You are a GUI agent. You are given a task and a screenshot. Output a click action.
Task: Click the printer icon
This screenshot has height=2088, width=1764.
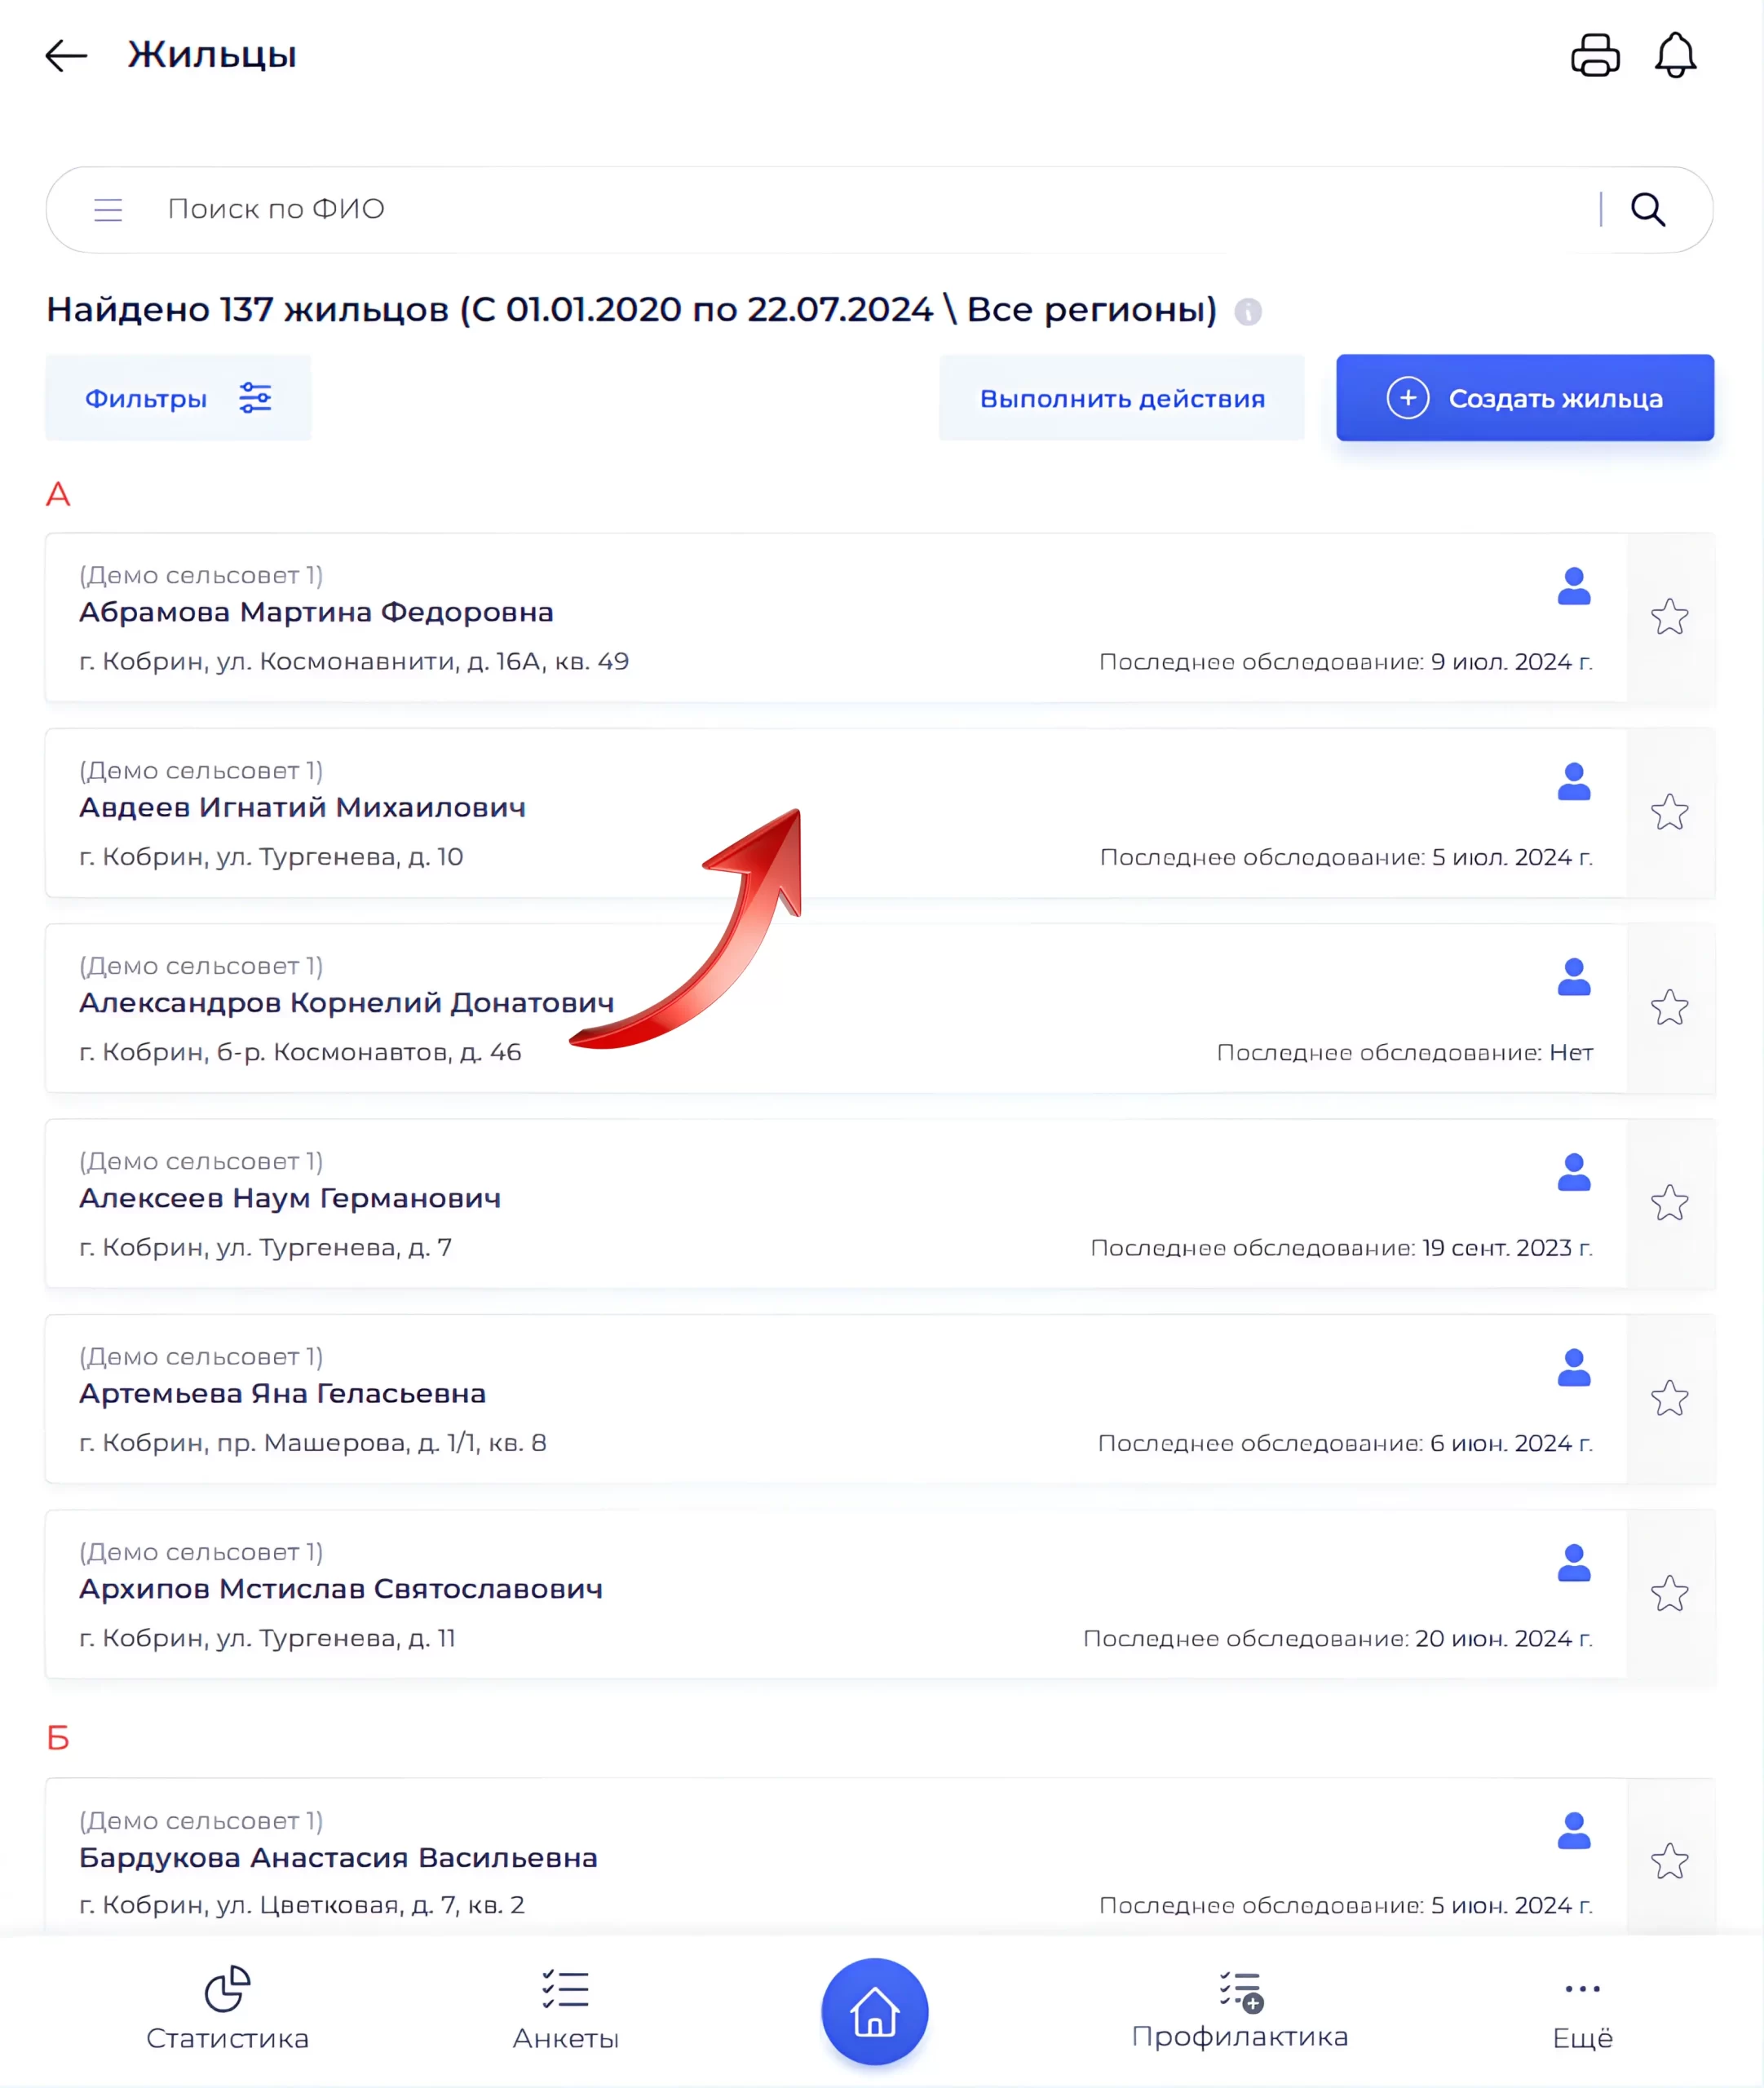click(x=1595, y=55)
